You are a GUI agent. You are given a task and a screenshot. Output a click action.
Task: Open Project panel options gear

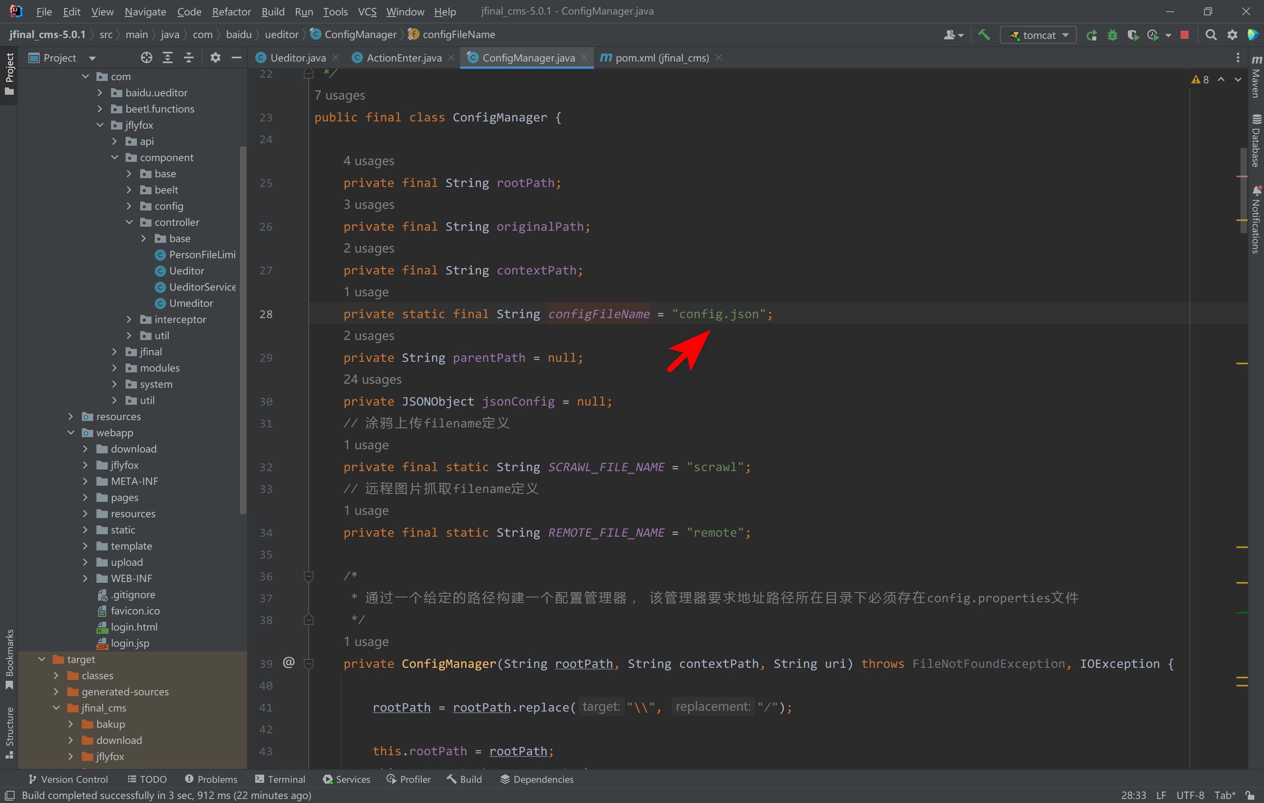pyautogui.click(x=215, y=58)
